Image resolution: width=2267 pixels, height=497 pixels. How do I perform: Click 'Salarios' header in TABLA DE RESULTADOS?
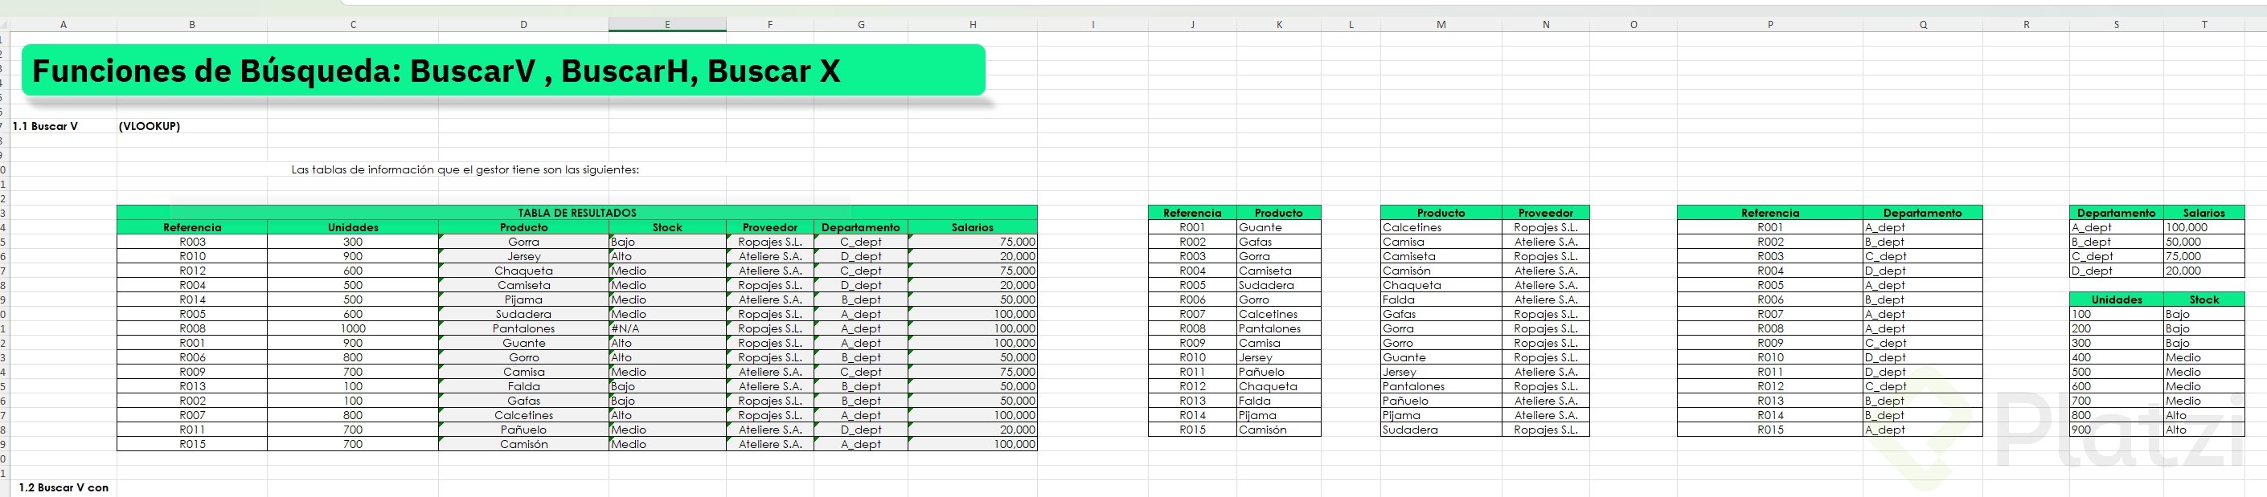(x=973, y=227)
